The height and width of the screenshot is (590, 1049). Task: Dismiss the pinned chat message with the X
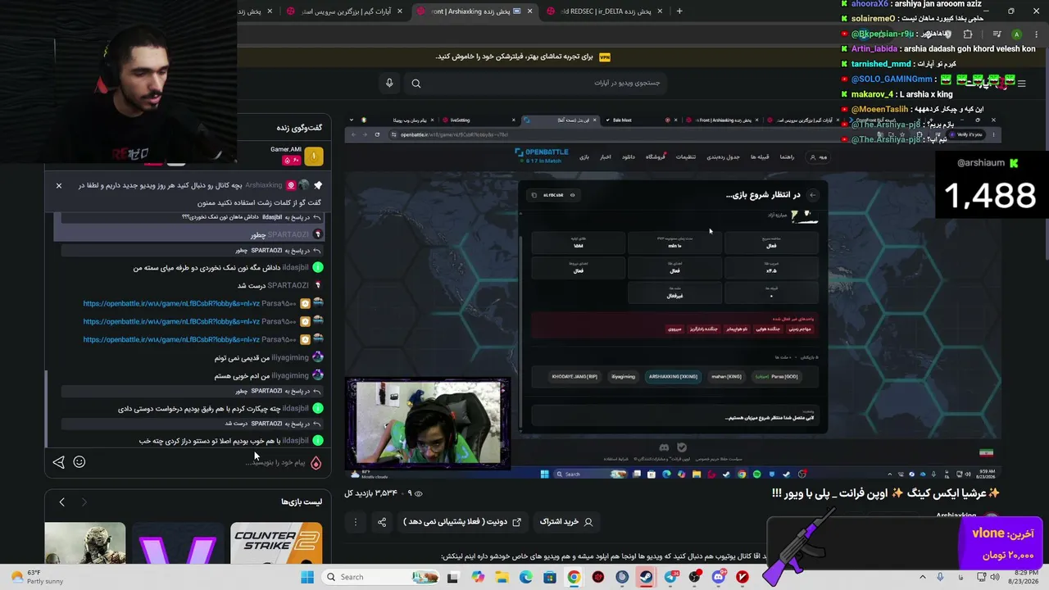(59, 186)
